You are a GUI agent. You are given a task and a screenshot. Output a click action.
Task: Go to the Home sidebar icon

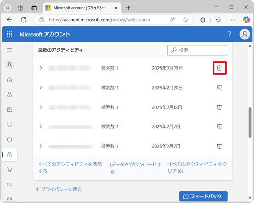(x=10, y=80)
